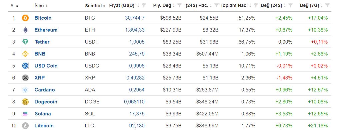Click the BNB logo icon
The height and width of the screenshot is (137, 339).
tap(25, 54)
